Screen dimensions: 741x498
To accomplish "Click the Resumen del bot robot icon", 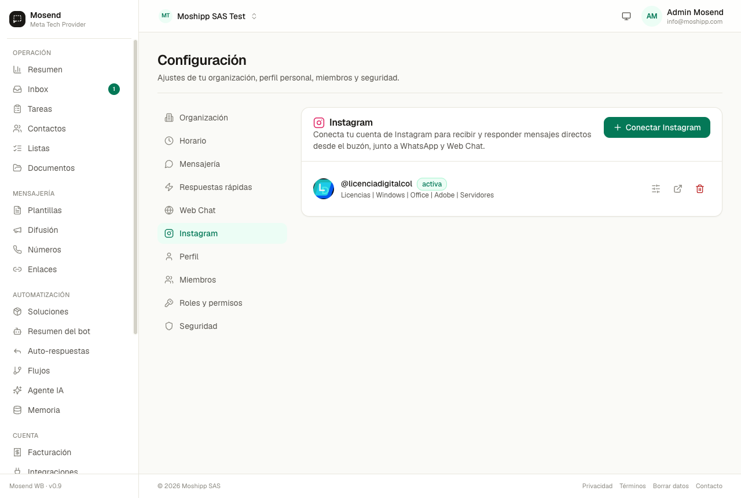I will point(17,331).
